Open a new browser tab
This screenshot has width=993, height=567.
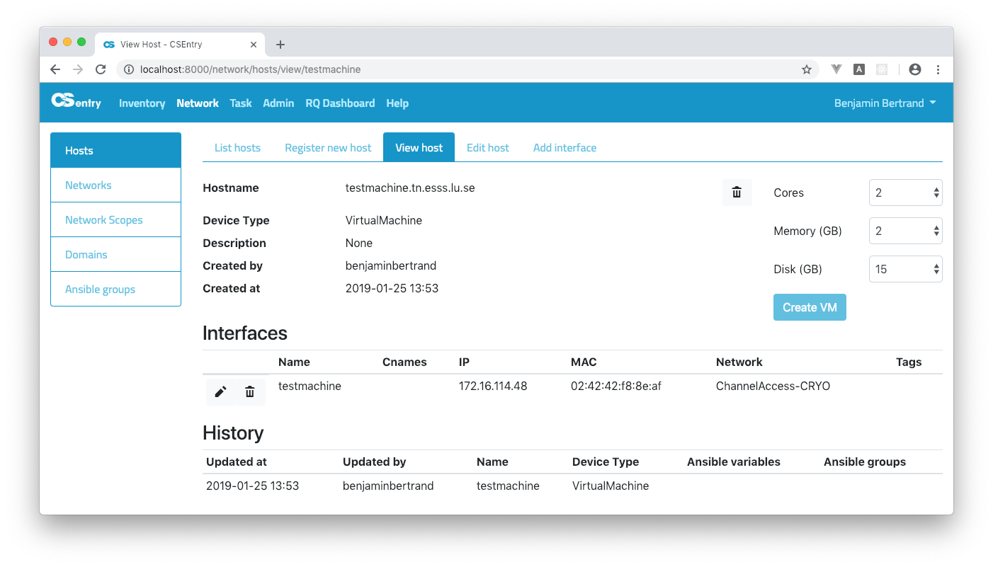click(280, 45)
